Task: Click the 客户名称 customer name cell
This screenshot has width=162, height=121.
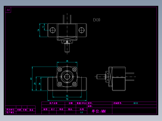Action: (x=53, y=103)
